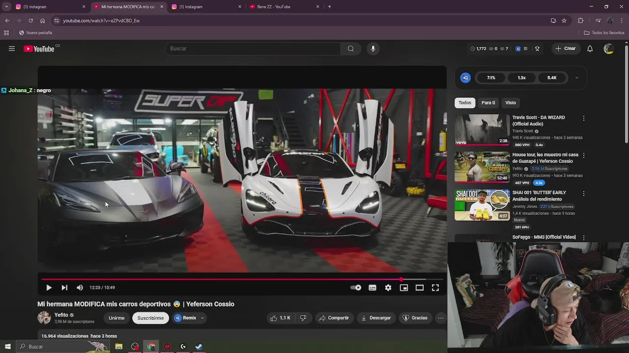Bookmark this page with star icon
This screenshot has height=353, width=629.
pos(564,21)
